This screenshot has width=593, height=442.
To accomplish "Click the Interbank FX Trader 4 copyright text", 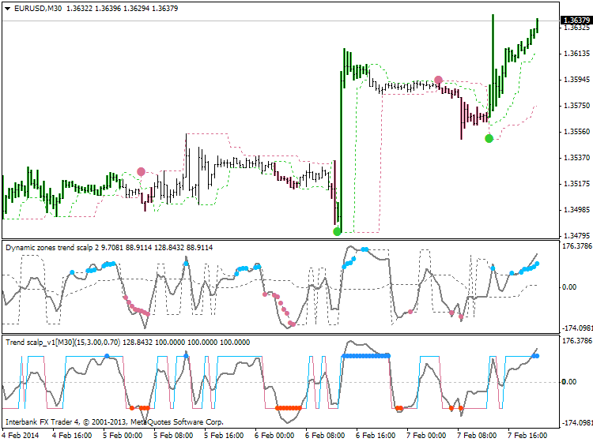I will point(115,422).
